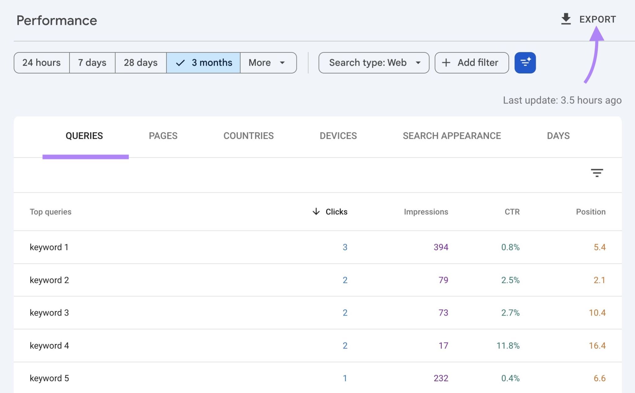Open the Search type: Web dropdown
The height and width of the screenshot is (393, 635).
click(x=374, y=63)
